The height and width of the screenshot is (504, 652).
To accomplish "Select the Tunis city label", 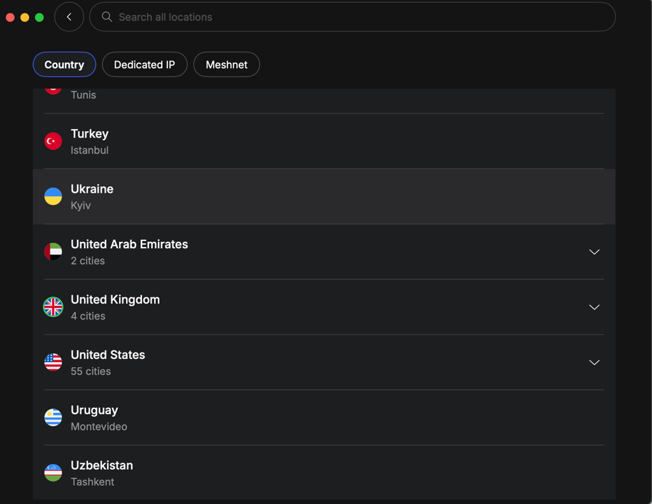I will coord(83,95).
